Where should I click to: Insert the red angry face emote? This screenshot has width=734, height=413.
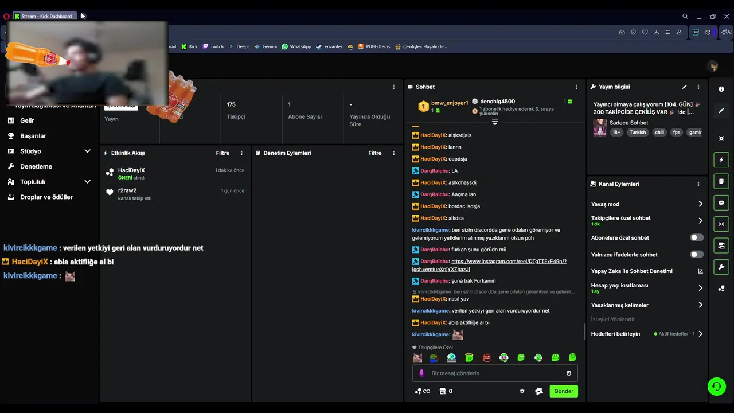(486, 357)
